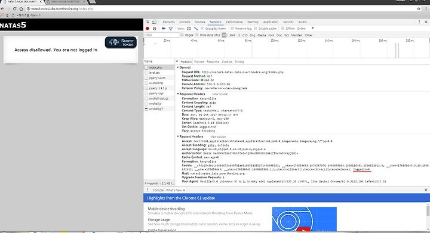The height and width of the screenshot is (233, 430).
Task: Filter requests by JS type
Action: tap(238, 35)
